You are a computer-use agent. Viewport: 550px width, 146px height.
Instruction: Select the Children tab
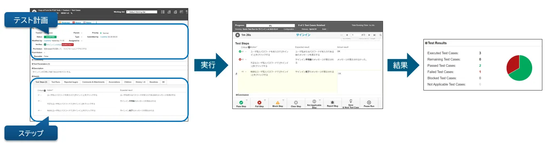127,82
